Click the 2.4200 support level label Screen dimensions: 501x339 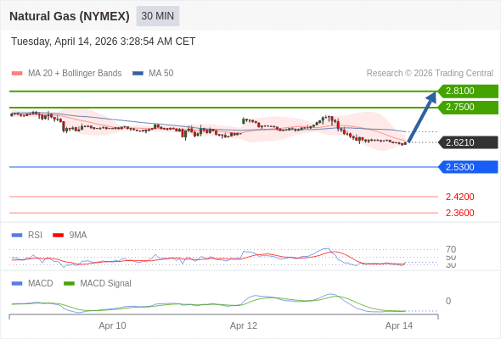pyautogui.click(x=459, y=197)
